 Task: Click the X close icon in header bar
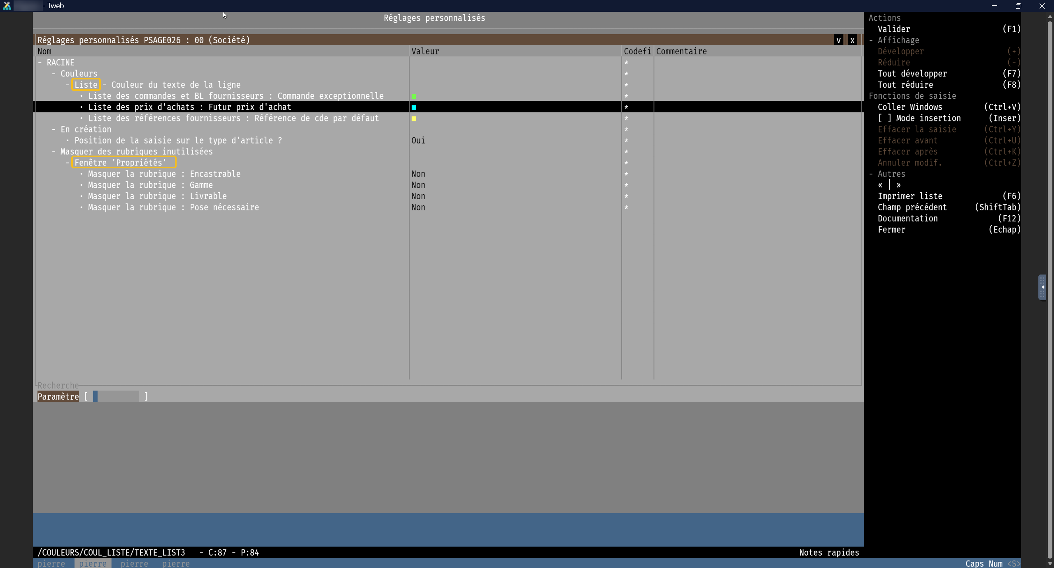click(x=852, y=40)
